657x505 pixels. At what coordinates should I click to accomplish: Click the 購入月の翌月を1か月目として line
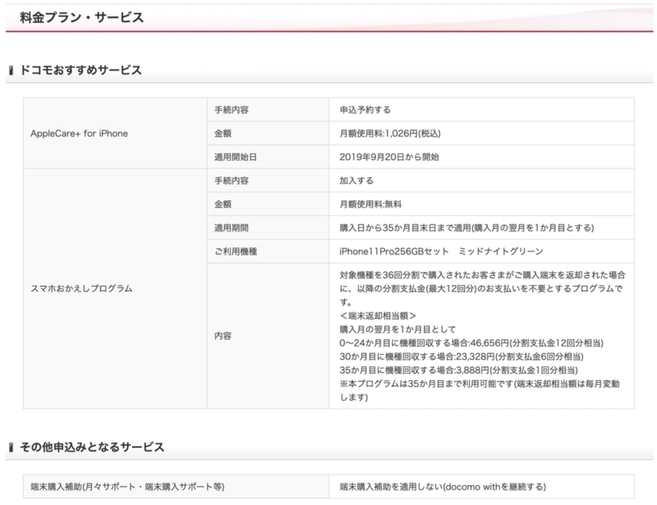point(397,329)
